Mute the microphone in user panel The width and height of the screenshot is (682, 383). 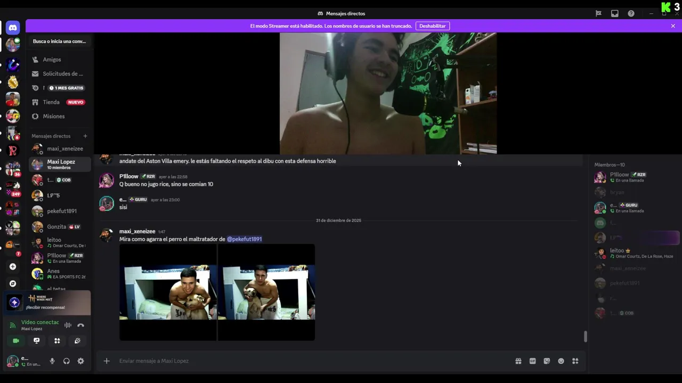[52, 361]
